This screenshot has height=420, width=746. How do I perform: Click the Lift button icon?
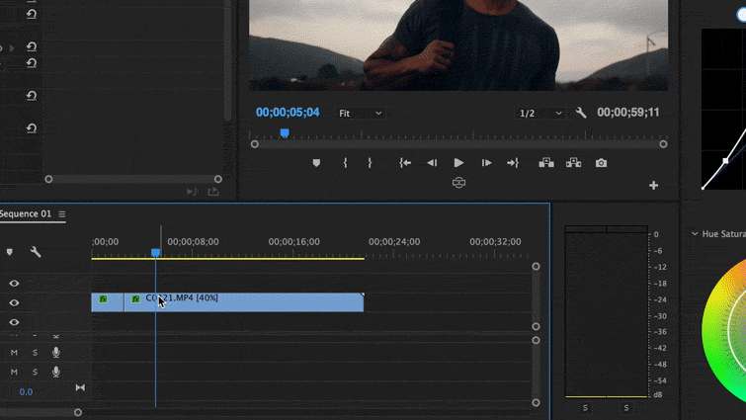tap(545, 163)
